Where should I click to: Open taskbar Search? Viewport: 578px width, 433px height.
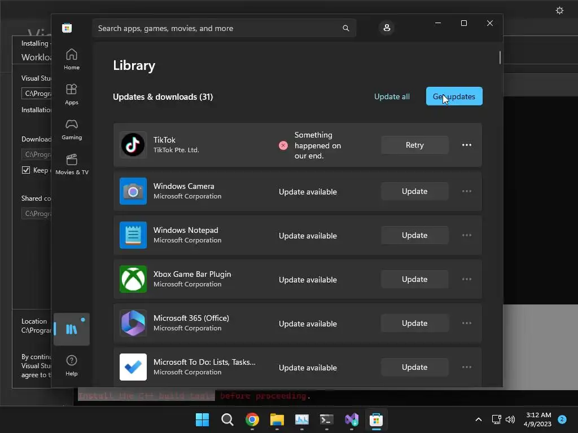(227, 419)
